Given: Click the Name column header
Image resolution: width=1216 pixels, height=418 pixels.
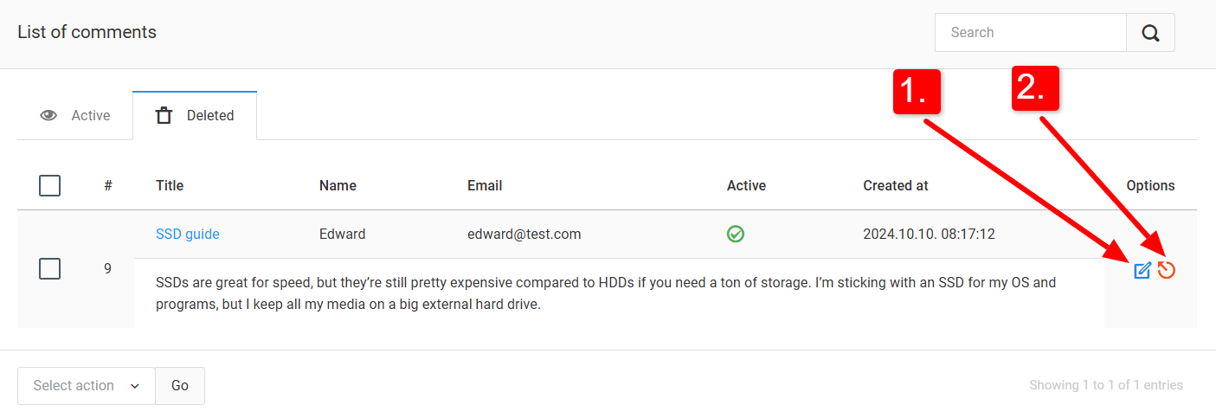Looking at the screenshot, I should 338,185.
